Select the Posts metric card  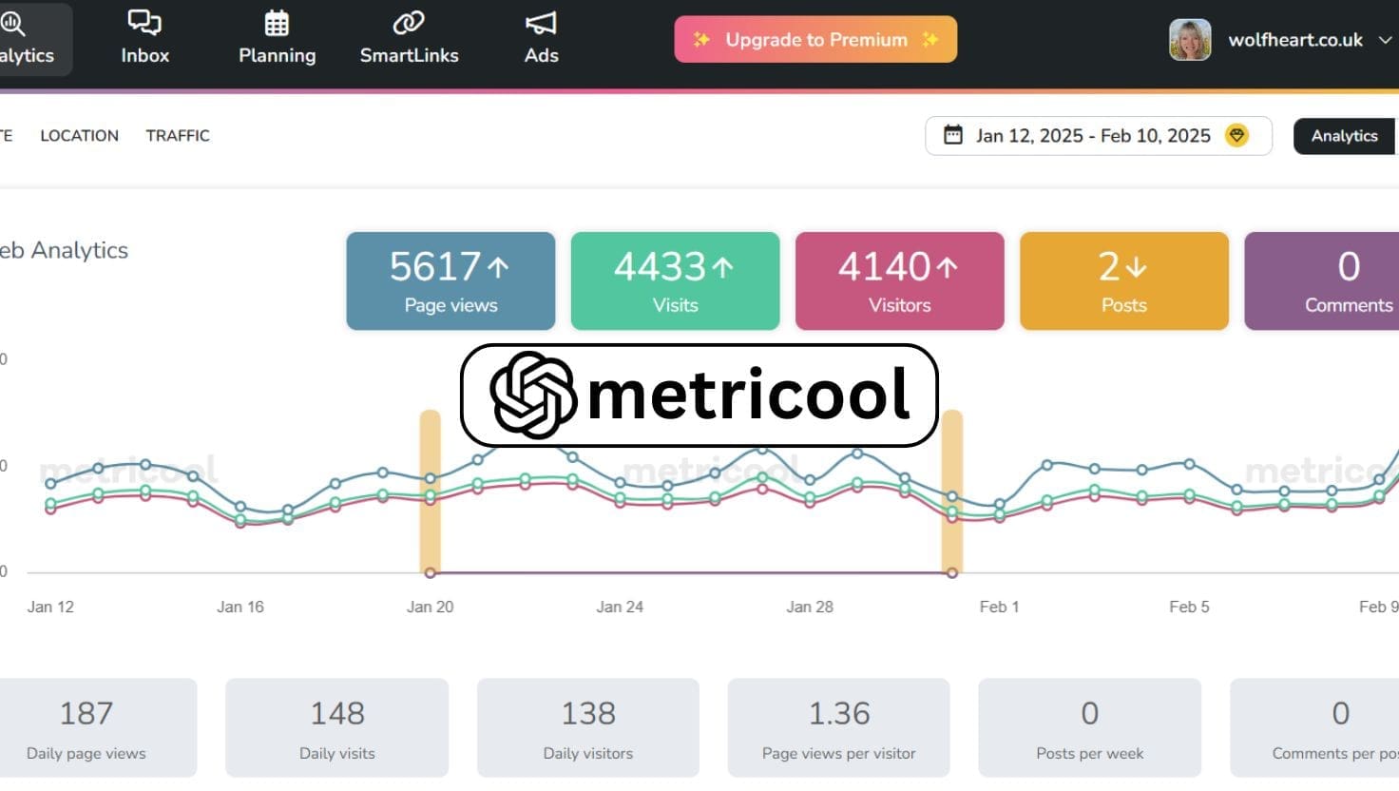[1123, 281]
